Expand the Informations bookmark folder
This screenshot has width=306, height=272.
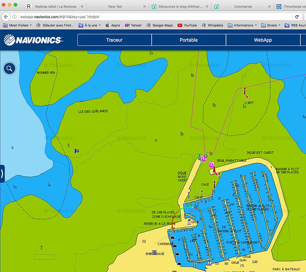tap(242, 25)
